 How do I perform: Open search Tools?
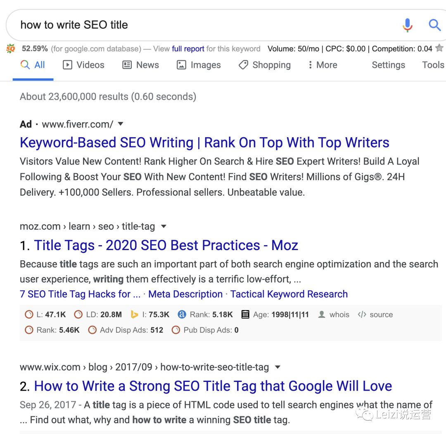pos(433,65)
